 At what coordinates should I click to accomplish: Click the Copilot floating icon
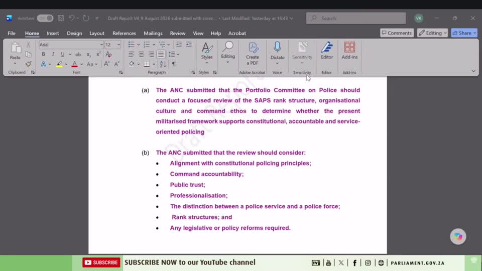click(458, 236)
